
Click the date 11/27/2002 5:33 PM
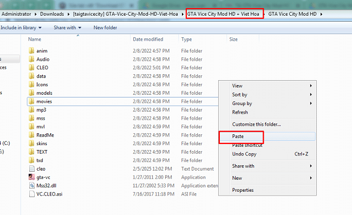(x=154, y=186)
